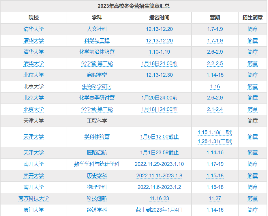Open the 生物科学研讨 link
268x216 pixels.
point(97,87)
